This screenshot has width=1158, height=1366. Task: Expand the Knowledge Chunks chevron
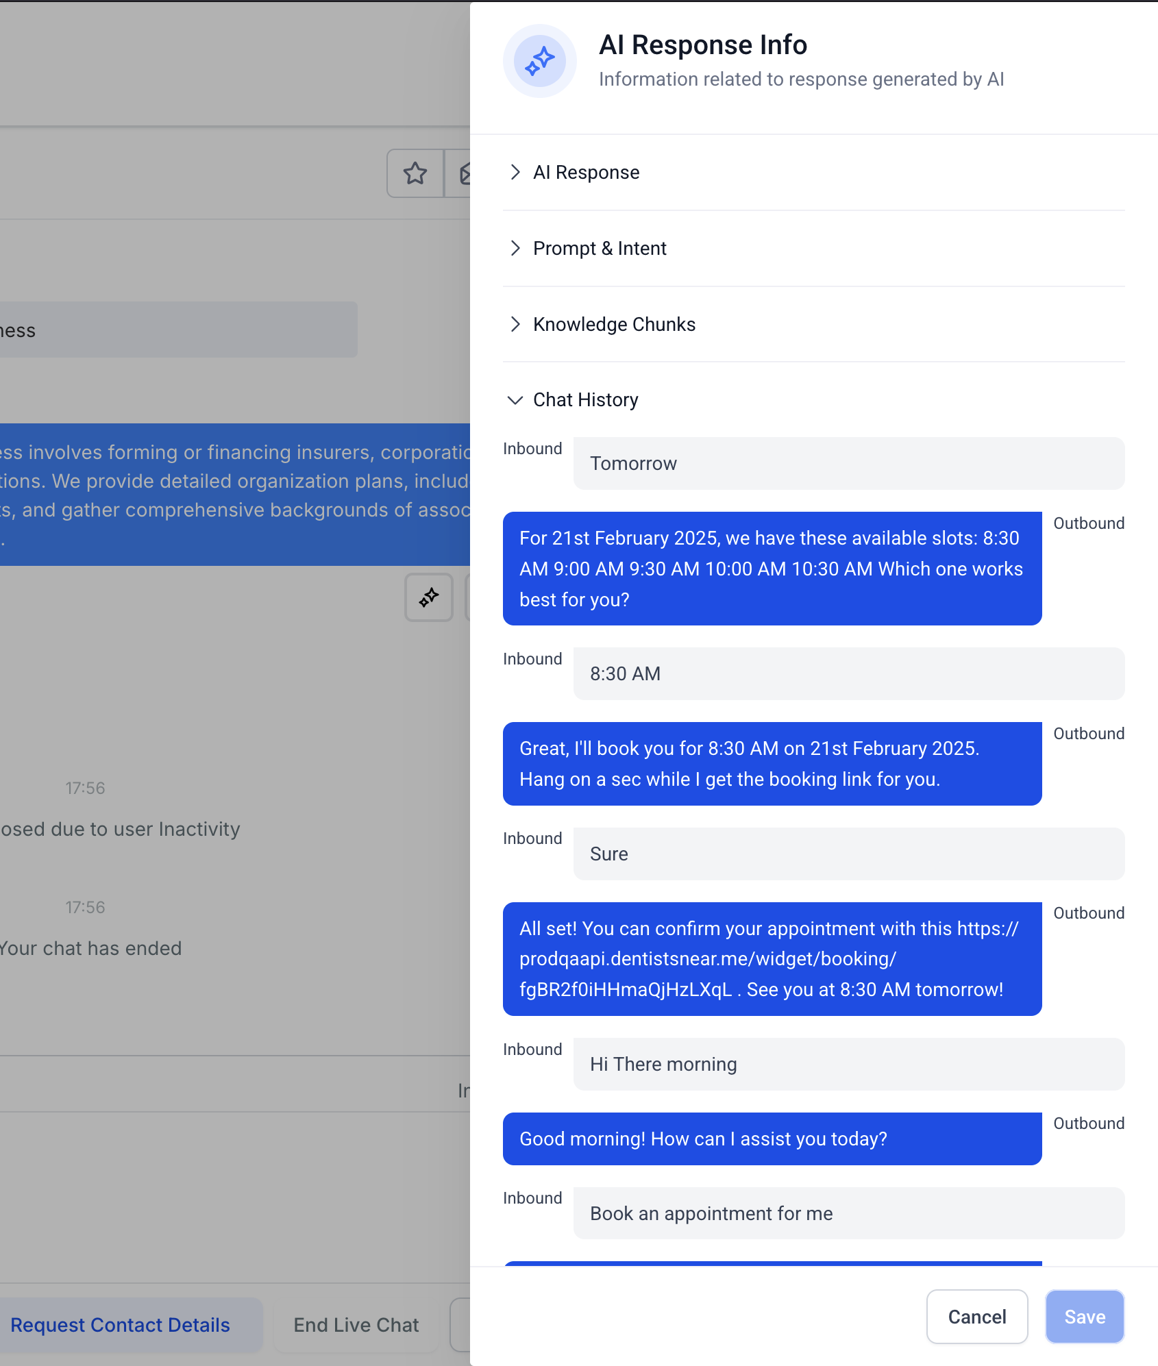point(515,324)
